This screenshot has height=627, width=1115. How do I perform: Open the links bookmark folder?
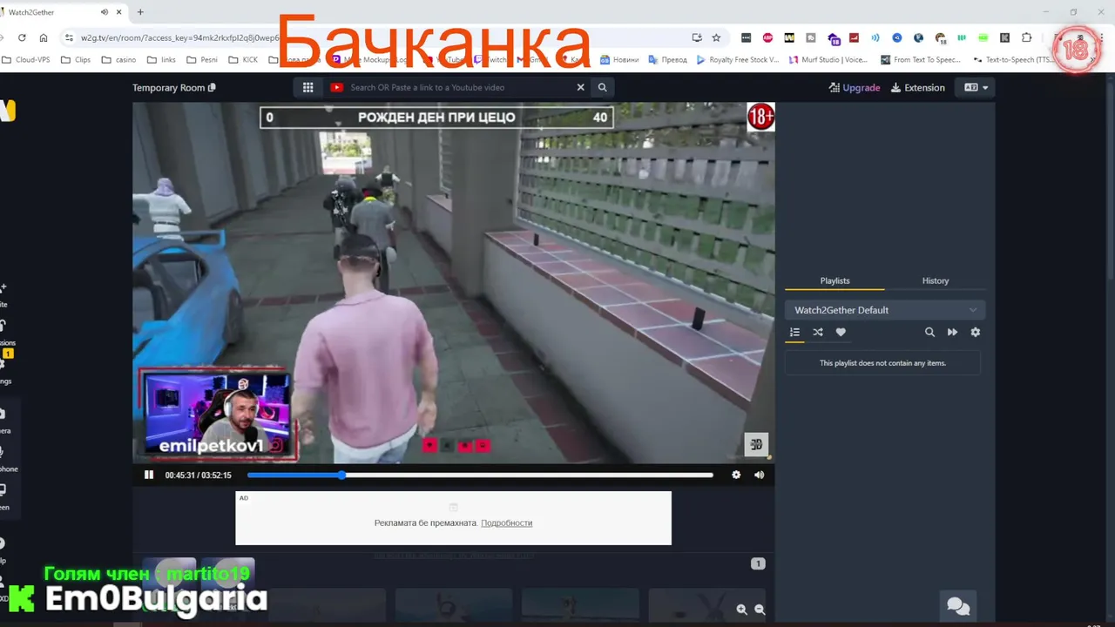point(161,60)
